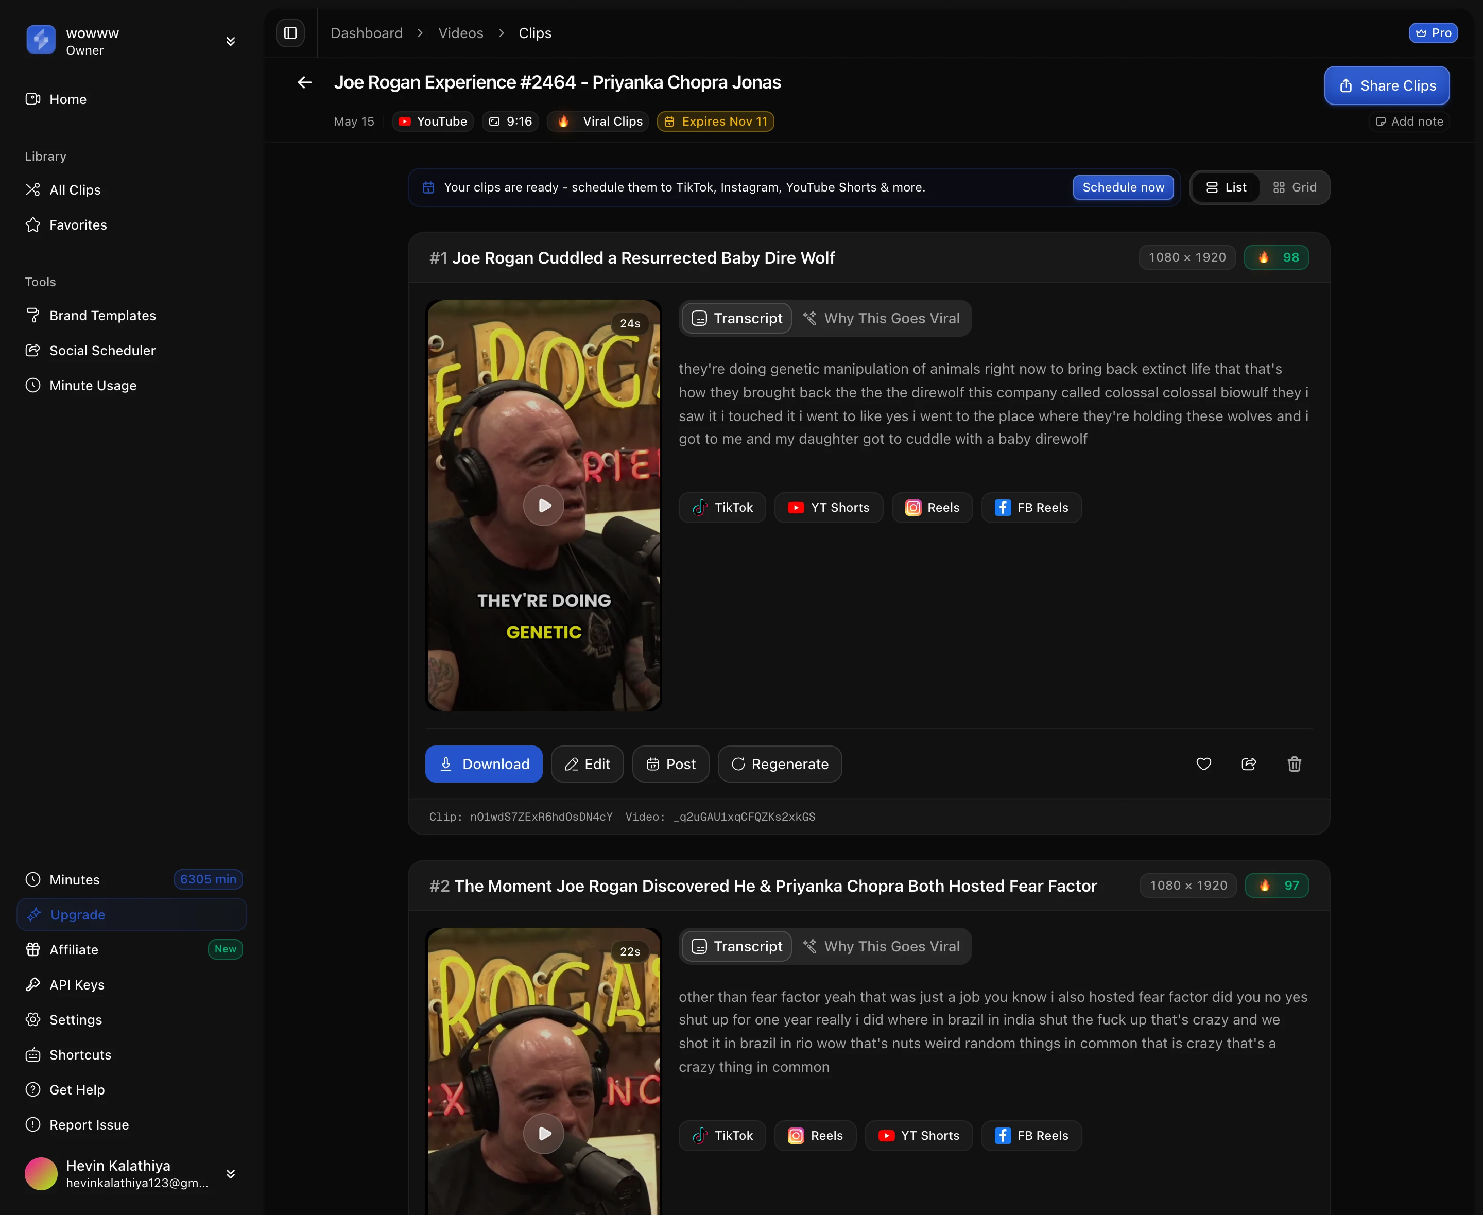This screenshot has height=1215, width=1483.
Task: Open Social Scheduler tool
Action: 132,351
